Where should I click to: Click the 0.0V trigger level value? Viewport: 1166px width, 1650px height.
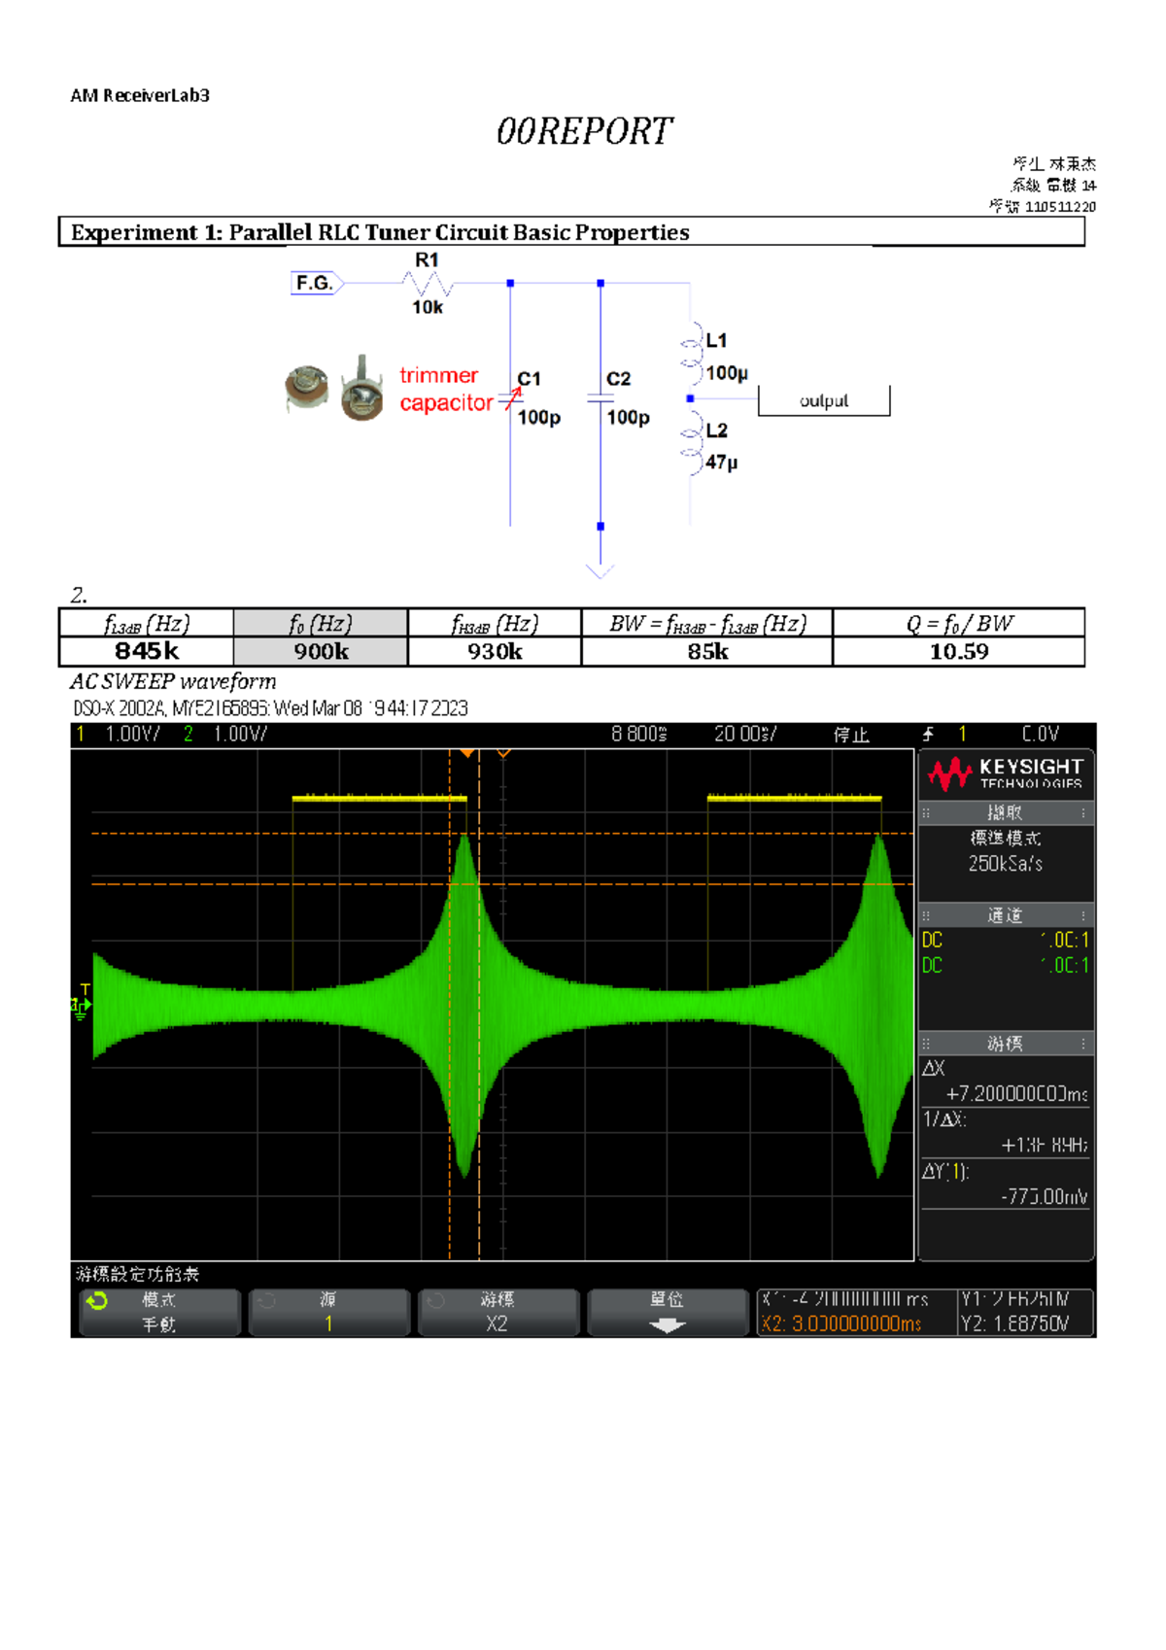(x=1041, y=735)
